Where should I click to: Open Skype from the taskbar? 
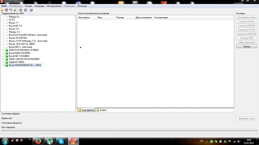[x=61, y=141]
